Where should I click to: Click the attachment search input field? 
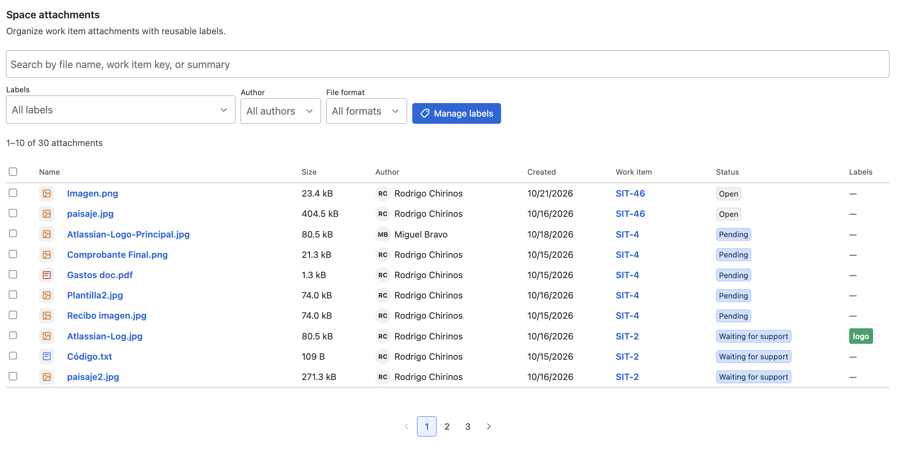click(448, 64)
